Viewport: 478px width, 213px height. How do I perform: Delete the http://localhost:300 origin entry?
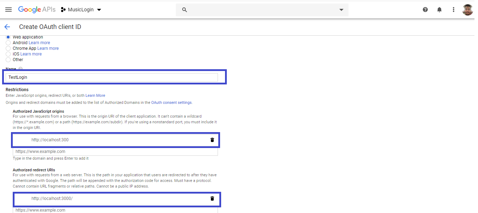click(212, 140)
